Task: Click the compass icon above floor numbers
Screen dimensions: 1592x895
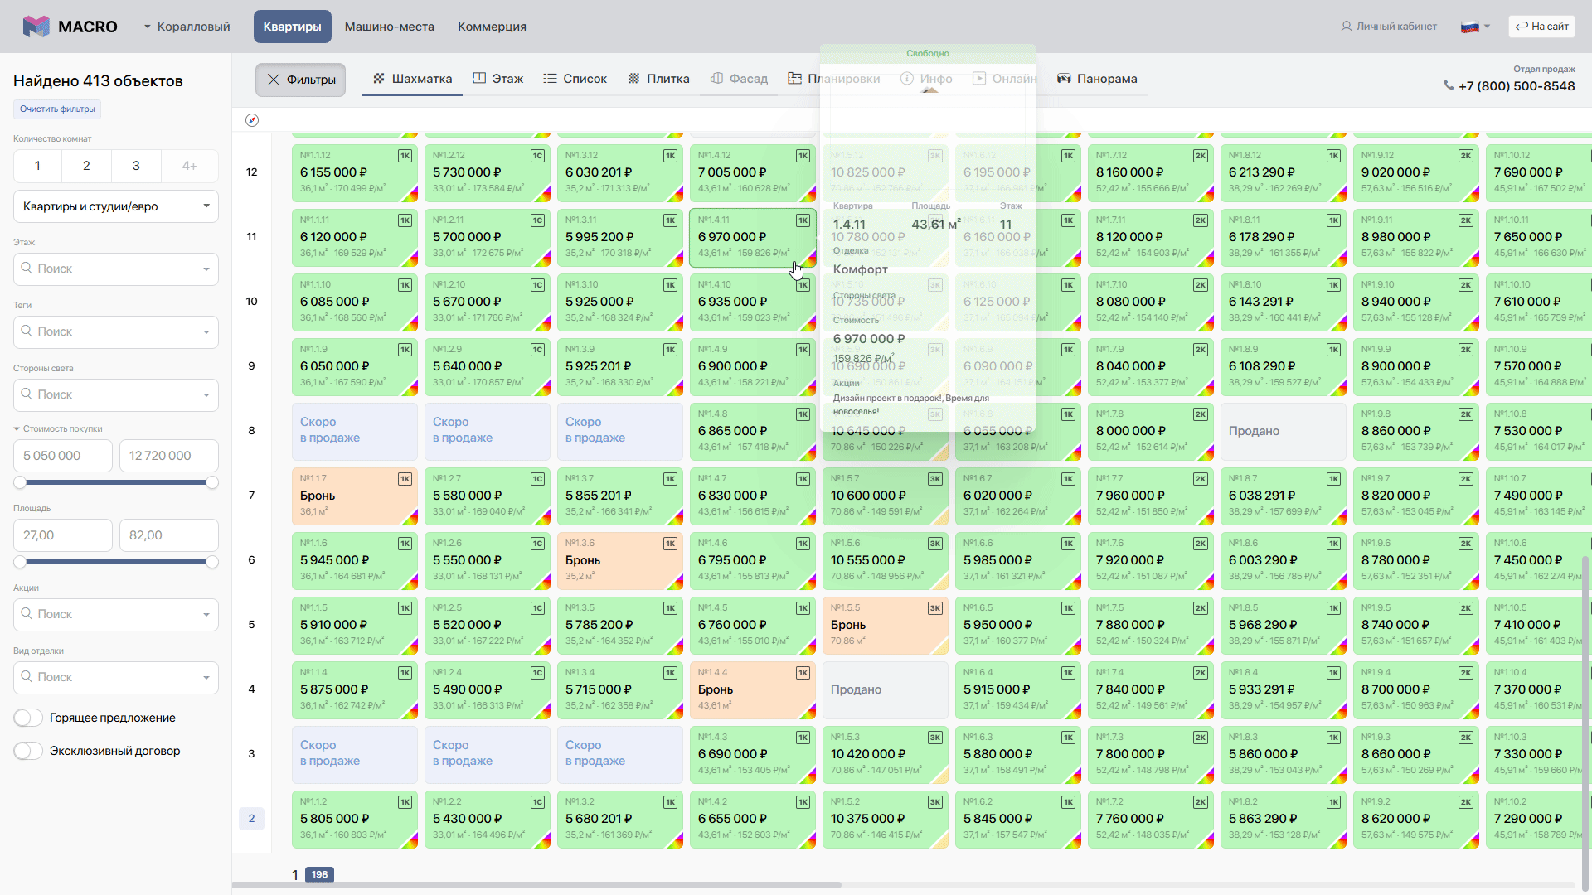Action: coord(252,120)
